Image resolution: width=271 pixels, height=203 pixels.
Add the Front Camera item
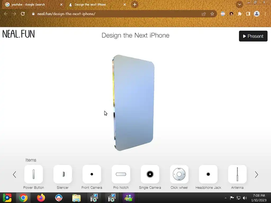(92, 174)
